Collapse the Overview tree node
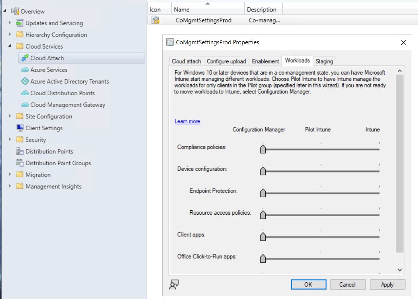Image resolution: width=418 pixels, height=299 pixels. point(5,11)
